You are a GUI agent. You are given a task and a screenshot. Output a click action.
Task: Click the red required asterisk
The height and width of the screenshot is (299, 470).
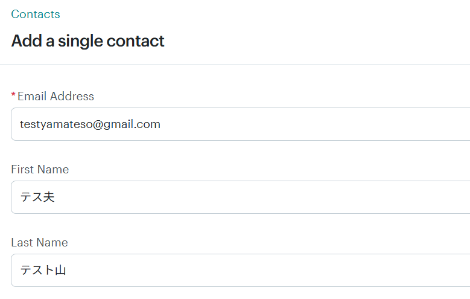[13, 96]
